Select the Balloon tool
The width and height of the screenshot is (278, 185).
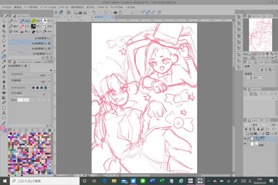(x=4, y=118)
